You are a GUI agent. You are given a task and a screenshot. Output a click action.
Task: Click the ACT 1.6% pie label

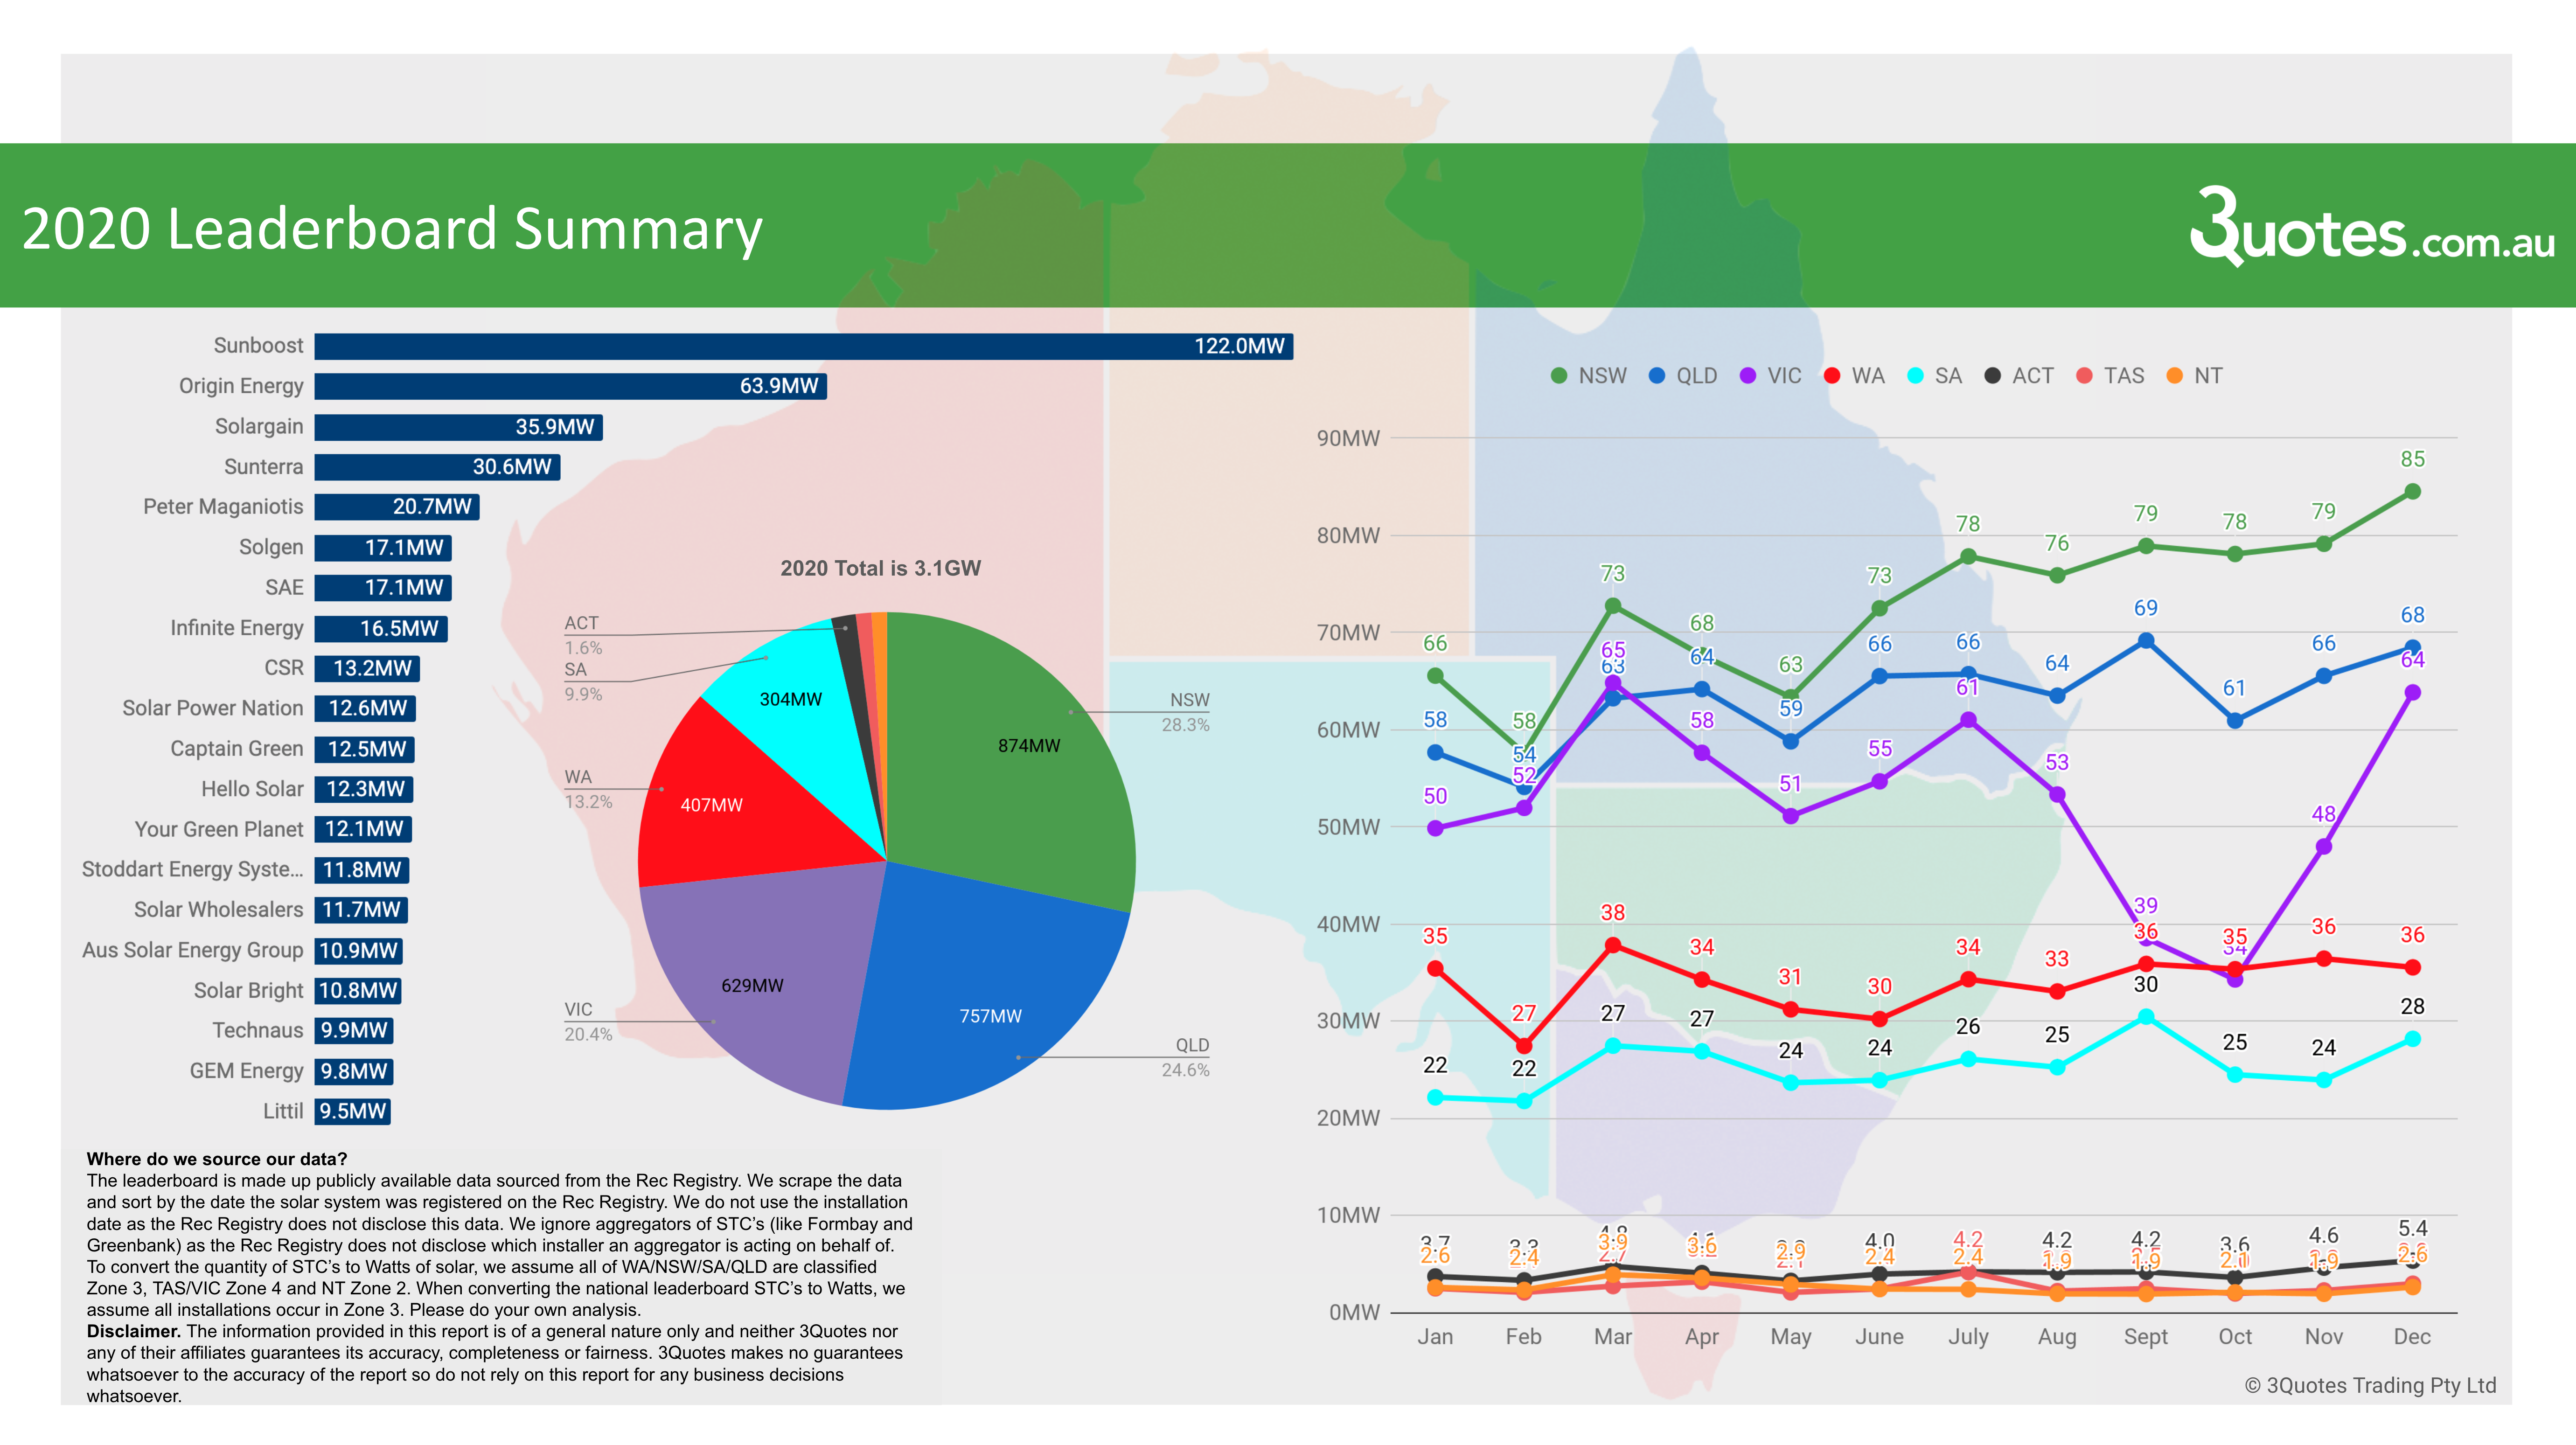click(x=583, y=635)
